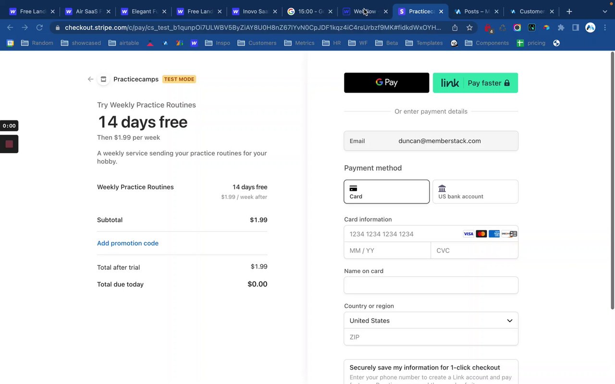Open Chrome's three-dot menu

pos(605,28)
